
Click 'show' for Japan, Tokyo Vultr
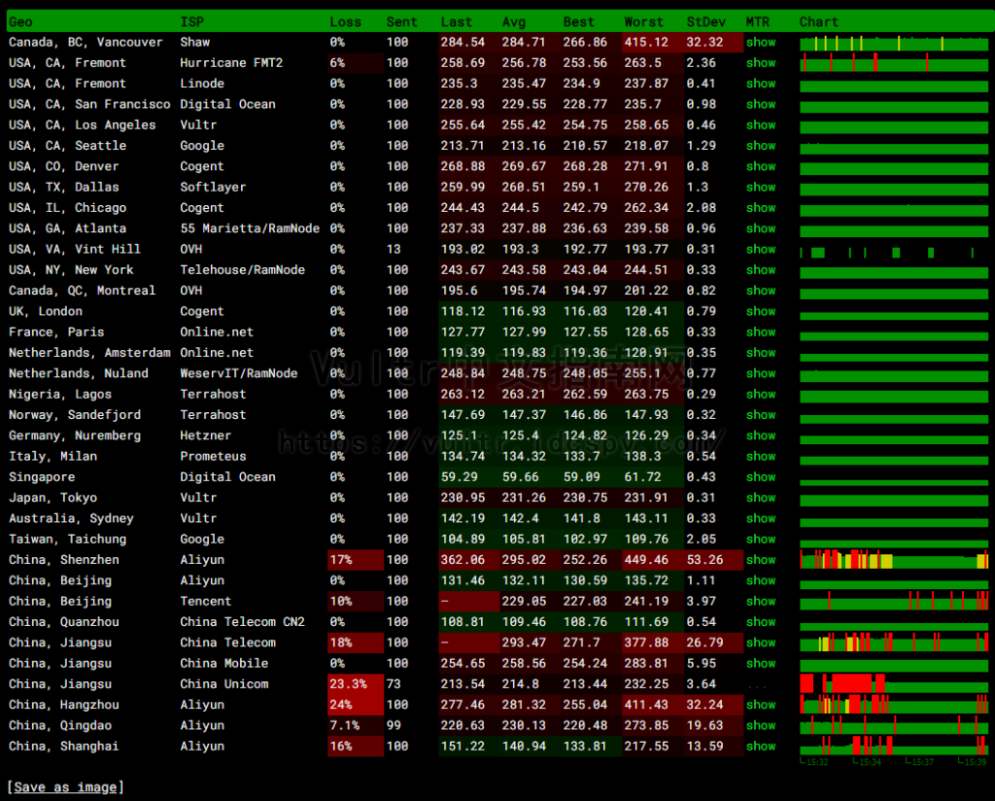pos(761,498)
